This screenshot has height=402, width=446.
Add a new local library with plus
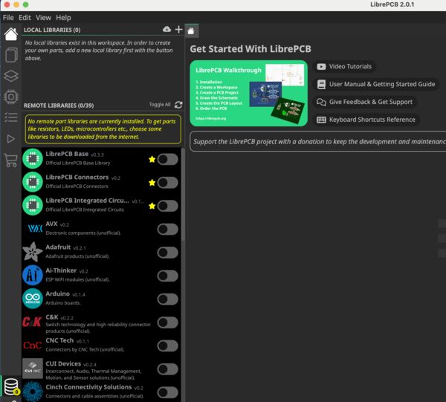(178, 29)
